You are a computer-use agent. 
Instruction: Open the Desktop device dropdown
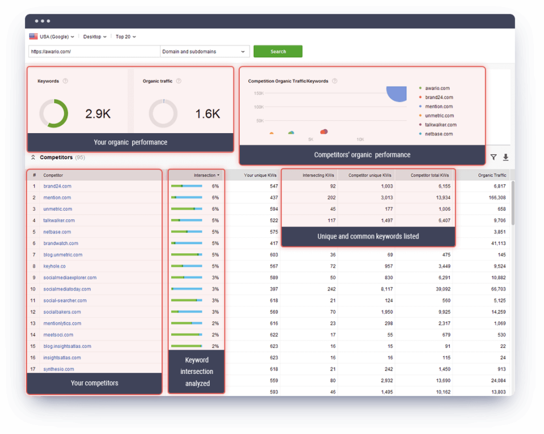[x=94, y=36]
